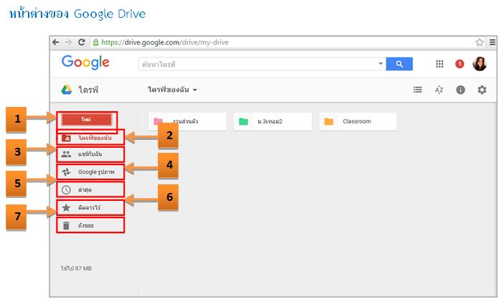This screenshot has width=502, height=302.
Task: Click the Google logo
Action: [x=85, y=62]
